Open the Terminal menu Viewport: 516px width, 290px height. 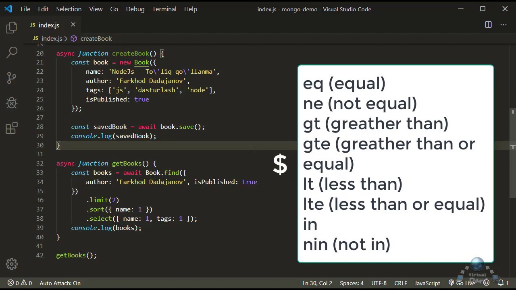[x=164, y=9]
